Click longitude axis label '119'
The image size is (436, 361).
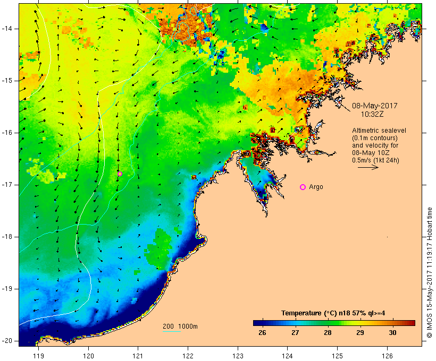click(38, 356)
